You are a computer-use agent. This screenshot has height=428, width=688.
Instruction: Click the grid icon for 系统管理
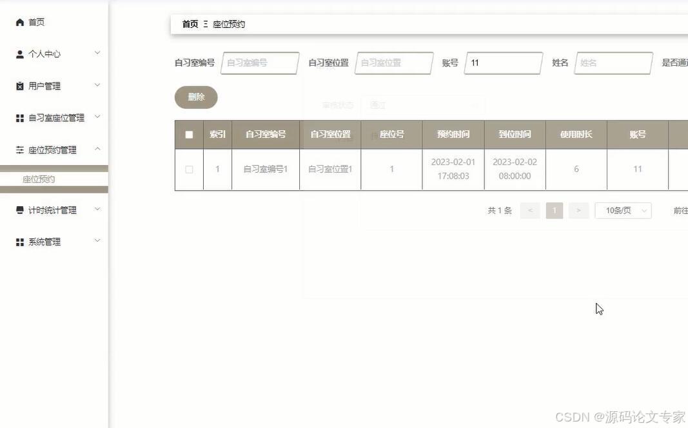coord(20,242)
